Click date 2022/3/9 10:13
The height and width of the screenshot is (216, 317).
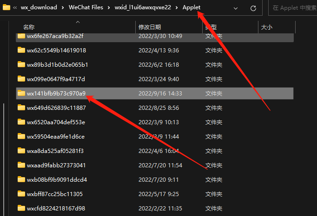(x=158, y=122)
